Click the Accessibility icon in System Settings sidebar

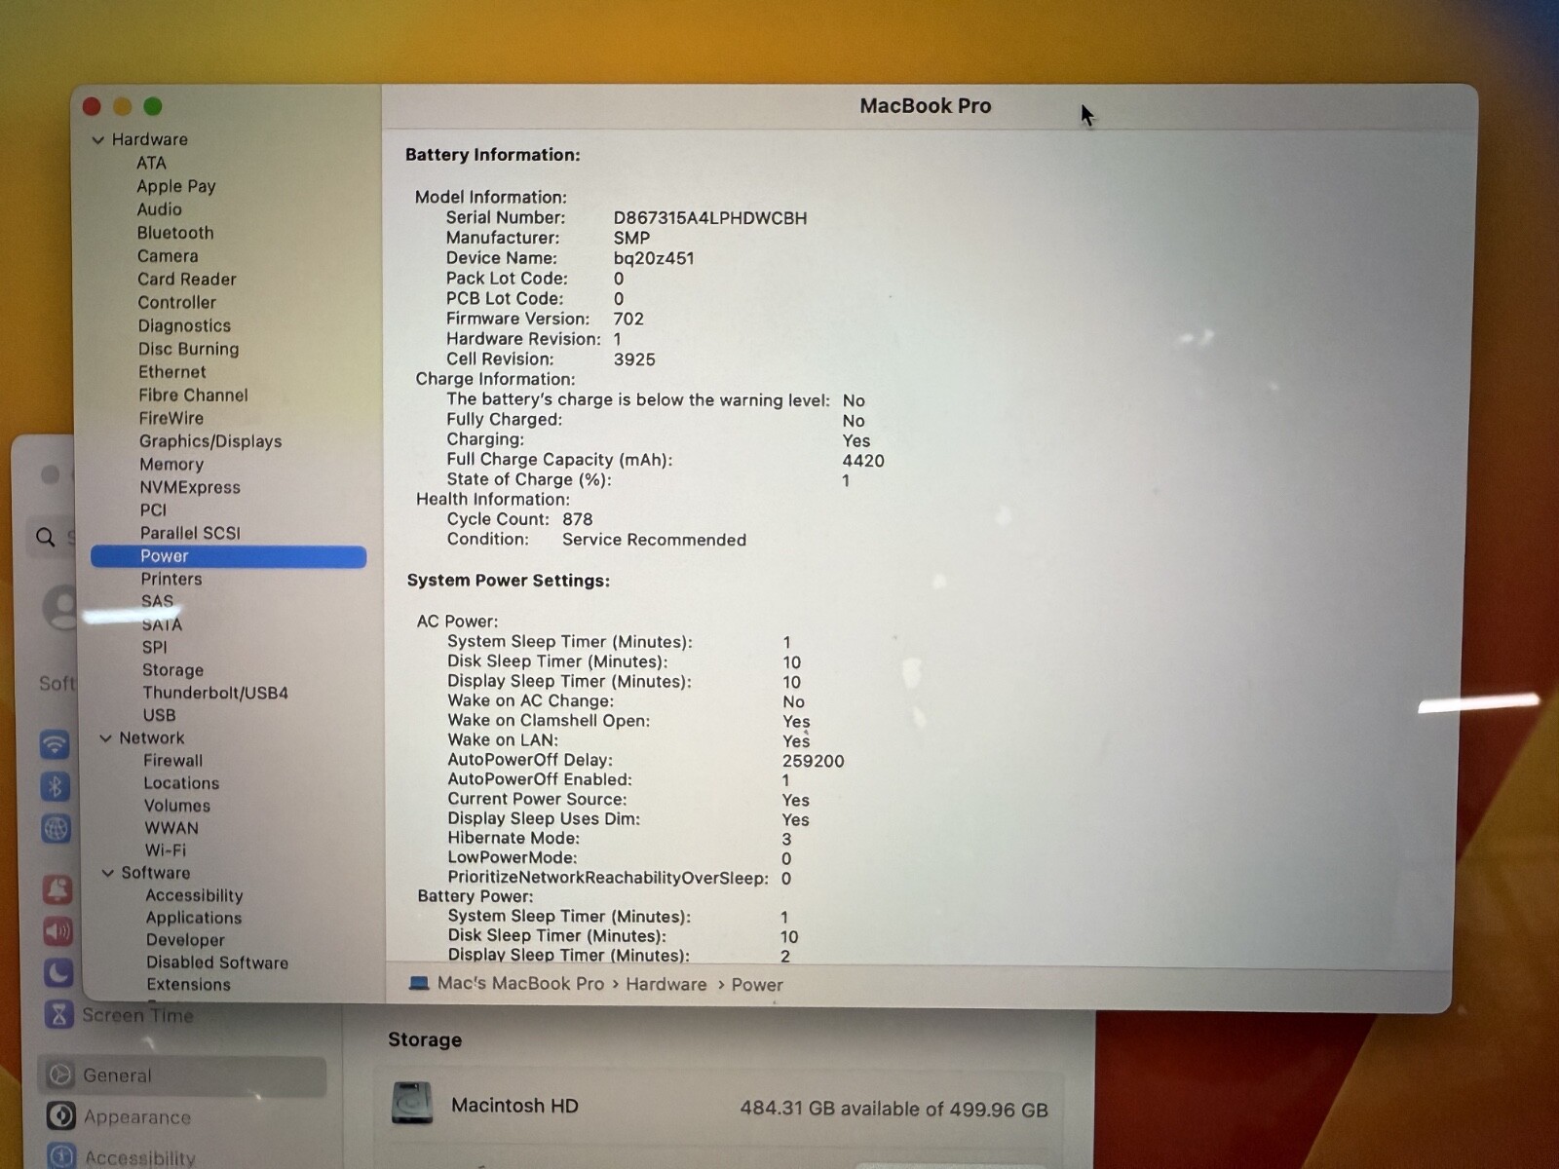(x=61, y=1156)
